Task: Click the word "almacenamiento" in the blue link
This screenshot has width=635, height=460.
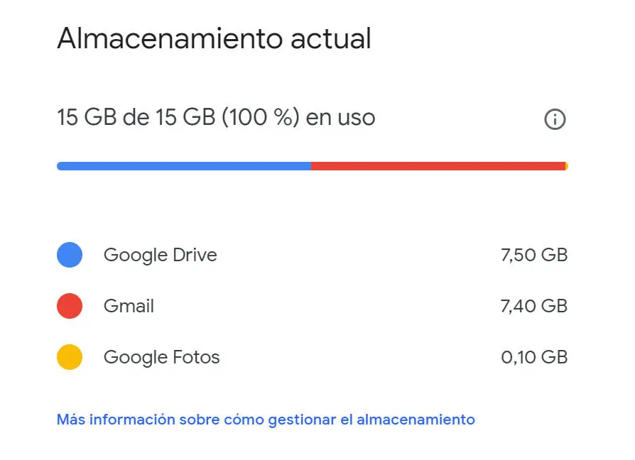Action: (x=416, y=420)
